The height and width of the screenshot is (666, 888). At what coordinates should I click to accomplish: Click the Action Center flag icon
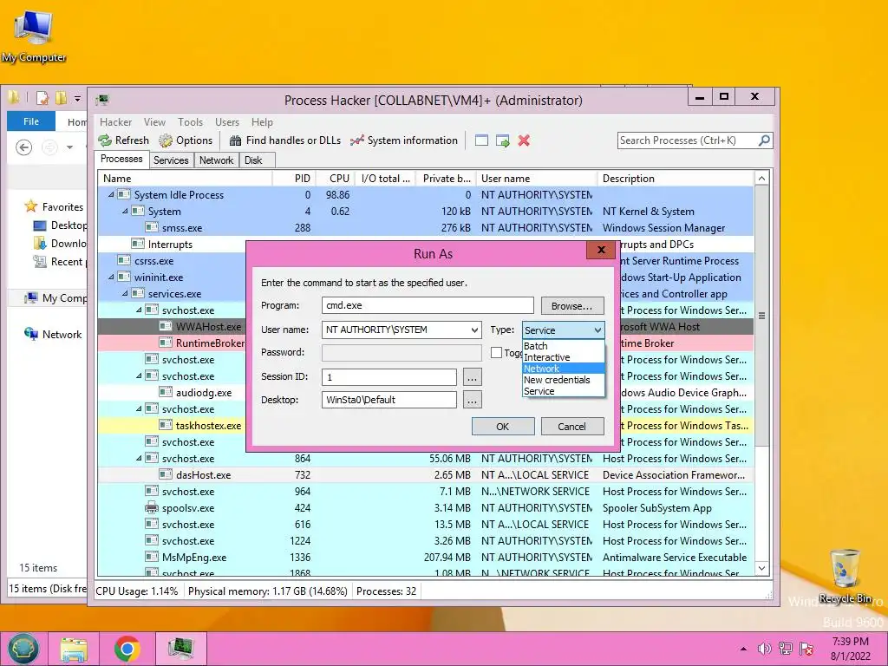(x=806, y=649)
